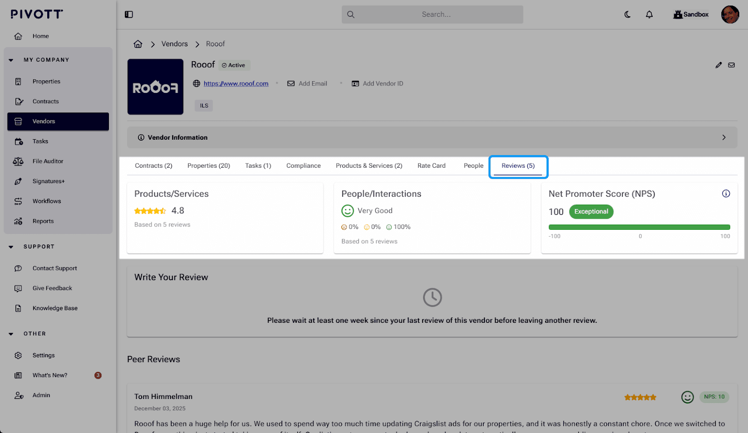This screenshot has width=748, height=433.
Task: Open the Tasks (1) tab
Action: pos(258,166)
